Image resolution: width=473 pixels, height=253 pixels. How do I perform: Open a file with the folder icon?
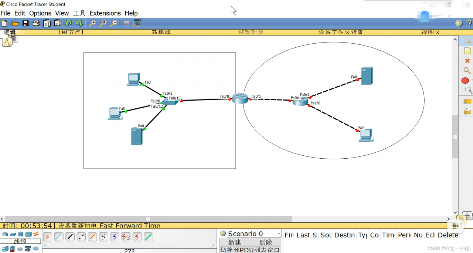point(15,23)
